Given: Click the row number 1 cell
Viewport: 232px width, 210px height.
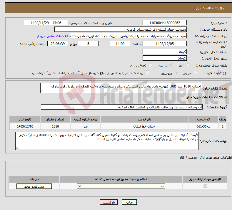Looking at the screenshot, I should [x=223, y=126].
